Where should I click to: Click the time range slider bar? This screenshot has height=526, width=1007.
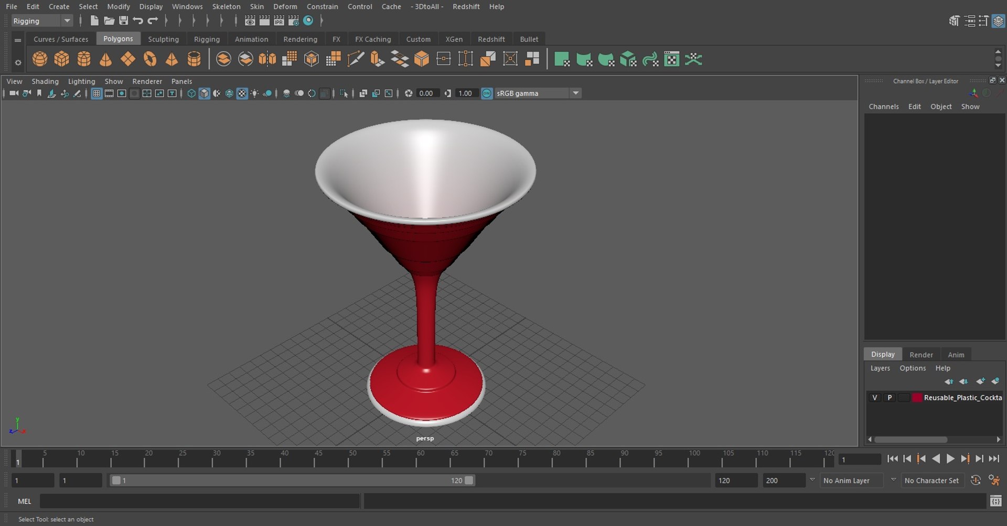click(x=292, y=480)
